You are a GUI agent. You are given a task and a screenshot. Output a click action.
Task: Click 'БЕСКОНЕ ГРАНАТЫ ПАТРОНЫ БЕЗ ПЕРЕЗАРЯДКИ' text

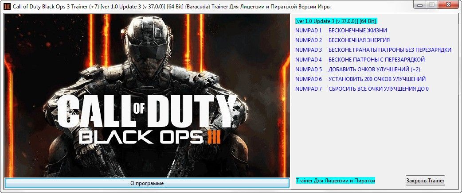pyautogui.click(x=390, y=50)
